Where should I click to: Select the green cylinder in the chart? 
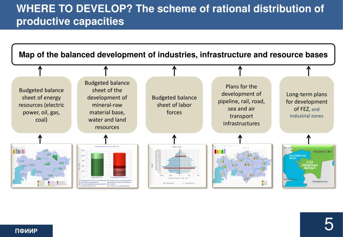pyautogui.click(x=97, y=164)
